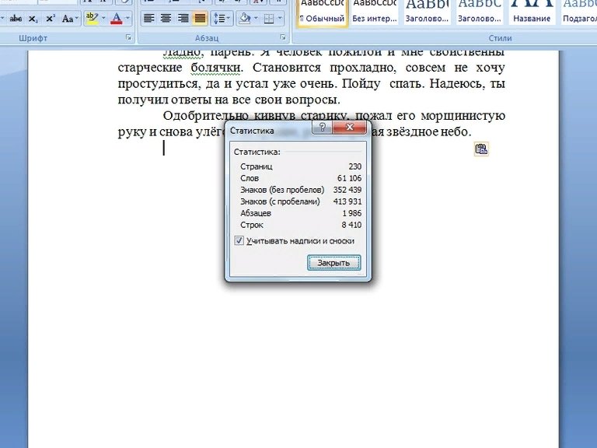Click the text highlight color marker

(x=91, y=18)
